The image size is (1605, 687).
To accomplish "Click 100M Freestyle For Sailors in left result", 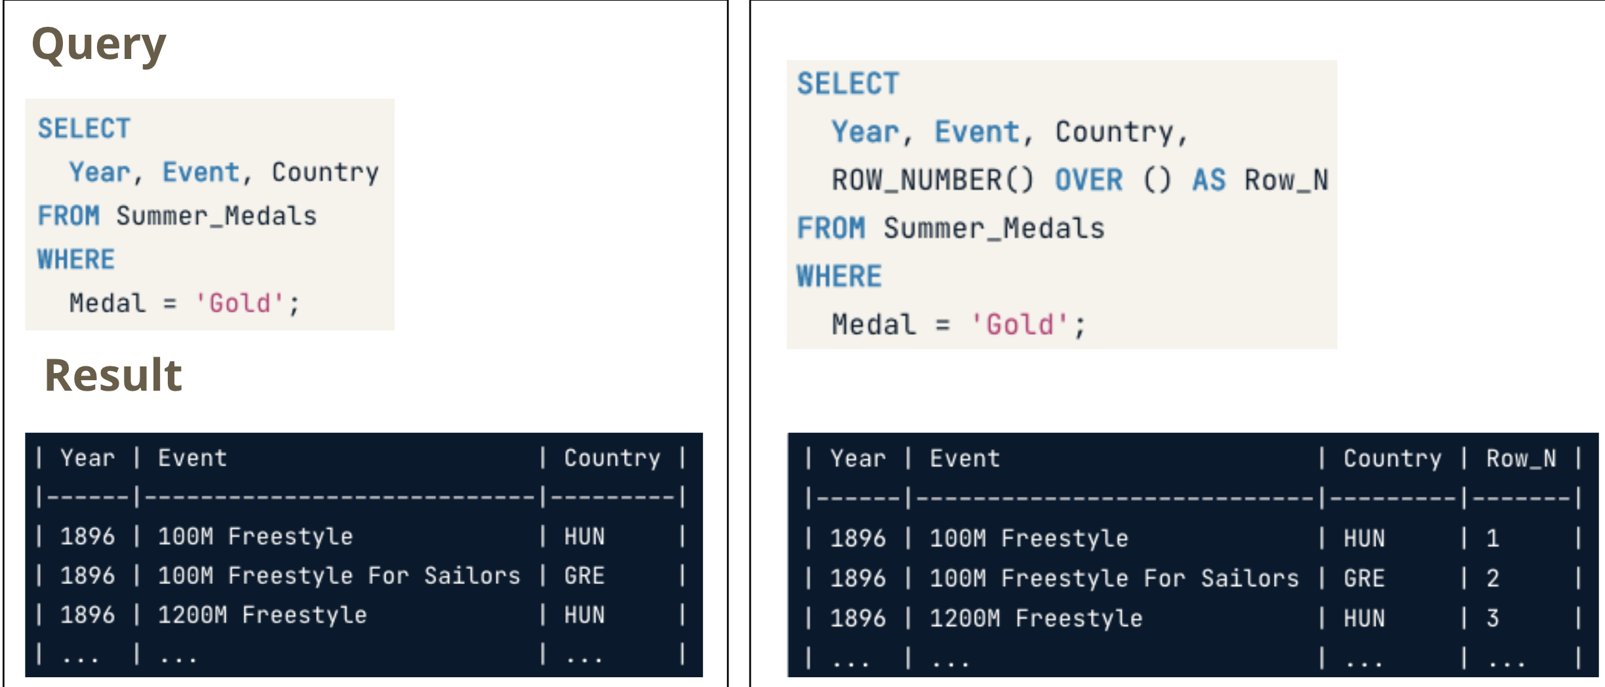I will click(x=339, y=576).
